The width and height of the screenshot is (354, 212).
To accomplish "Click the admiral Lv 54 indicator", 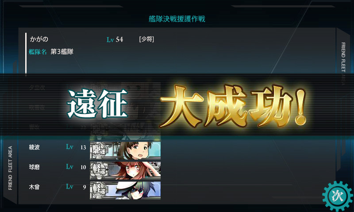I will click(x=115, y=40).
